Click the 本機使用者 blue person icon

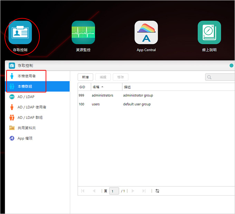(12, 76)
